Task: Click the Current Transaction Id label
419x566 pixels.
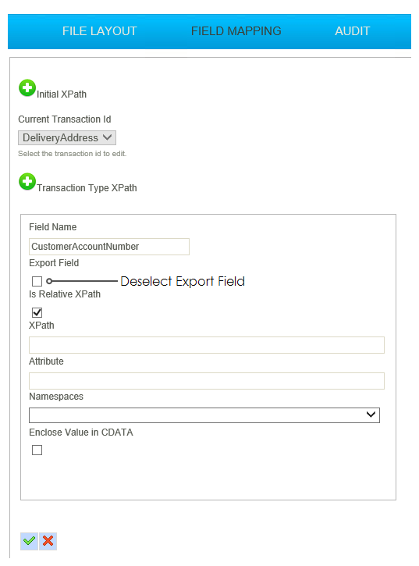Action: coord(65,119)
